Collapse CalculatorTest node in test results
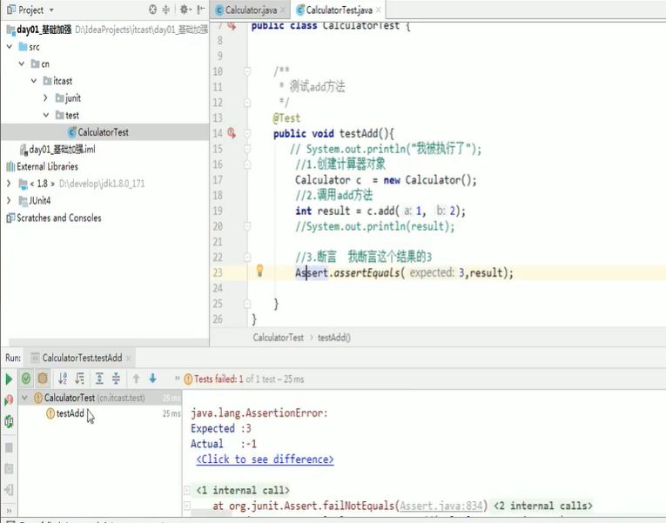 pyautogui.click(x=24, y=398)
